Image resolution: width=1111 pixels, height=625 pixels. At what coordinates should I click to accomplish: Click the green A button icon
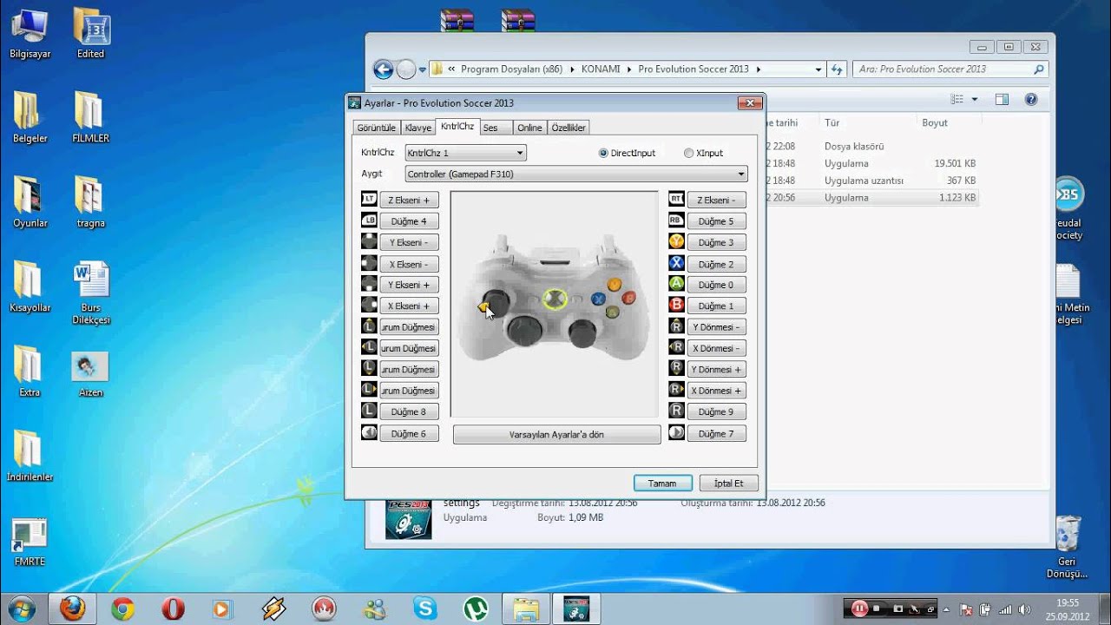pos(676,284)
